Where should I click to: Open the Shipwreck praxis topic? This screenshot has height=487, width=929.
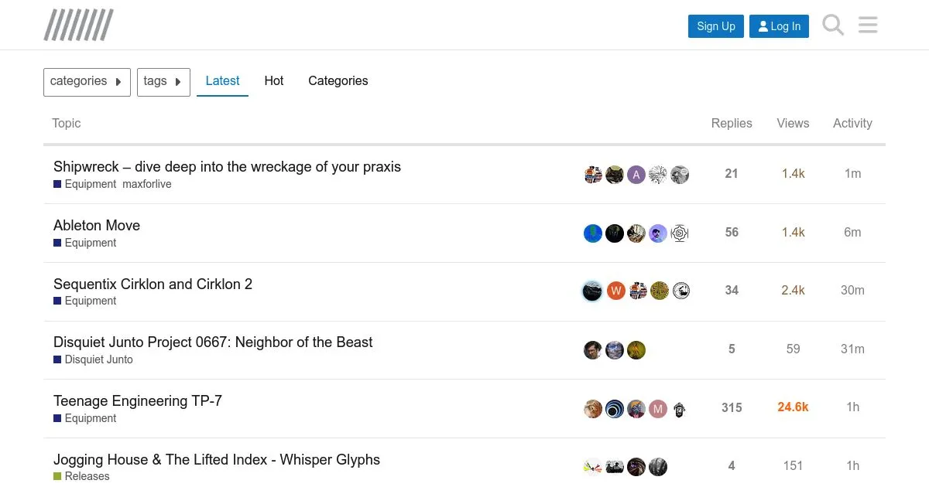tap(227, 167)
